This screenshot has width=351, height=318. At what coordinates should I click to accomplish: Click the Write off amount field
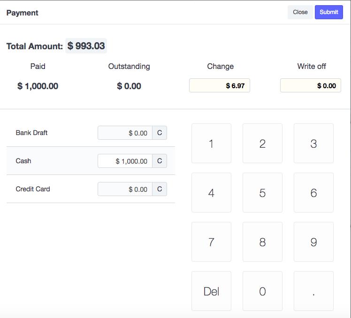point(310,85)
